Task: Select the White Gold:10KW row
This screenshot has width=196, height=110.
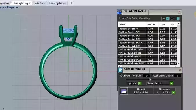Action: click(148, 56)
